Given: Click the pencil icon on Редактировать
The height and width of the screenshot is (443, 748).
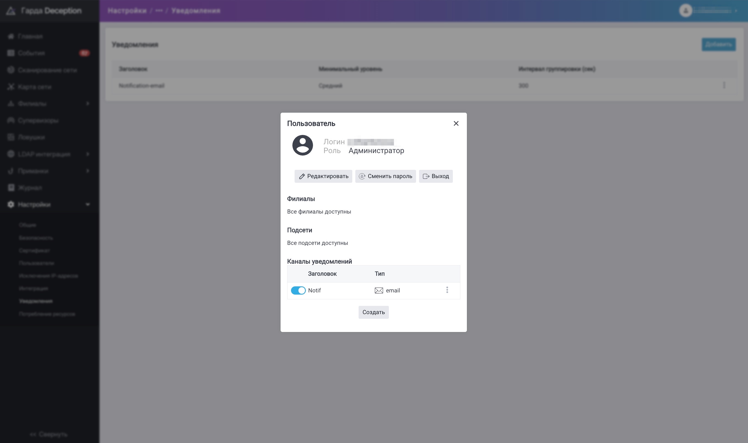Looking at the screenshot, I should click(x=302, y=176).
